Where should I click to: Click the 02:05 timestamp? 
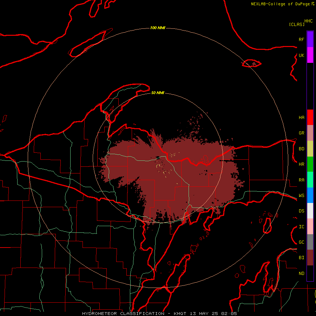pyautogui.click(x=229, y=314)
